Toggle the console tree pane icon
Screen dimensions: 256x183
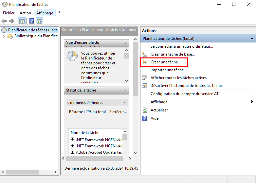[x=22, y=21]
